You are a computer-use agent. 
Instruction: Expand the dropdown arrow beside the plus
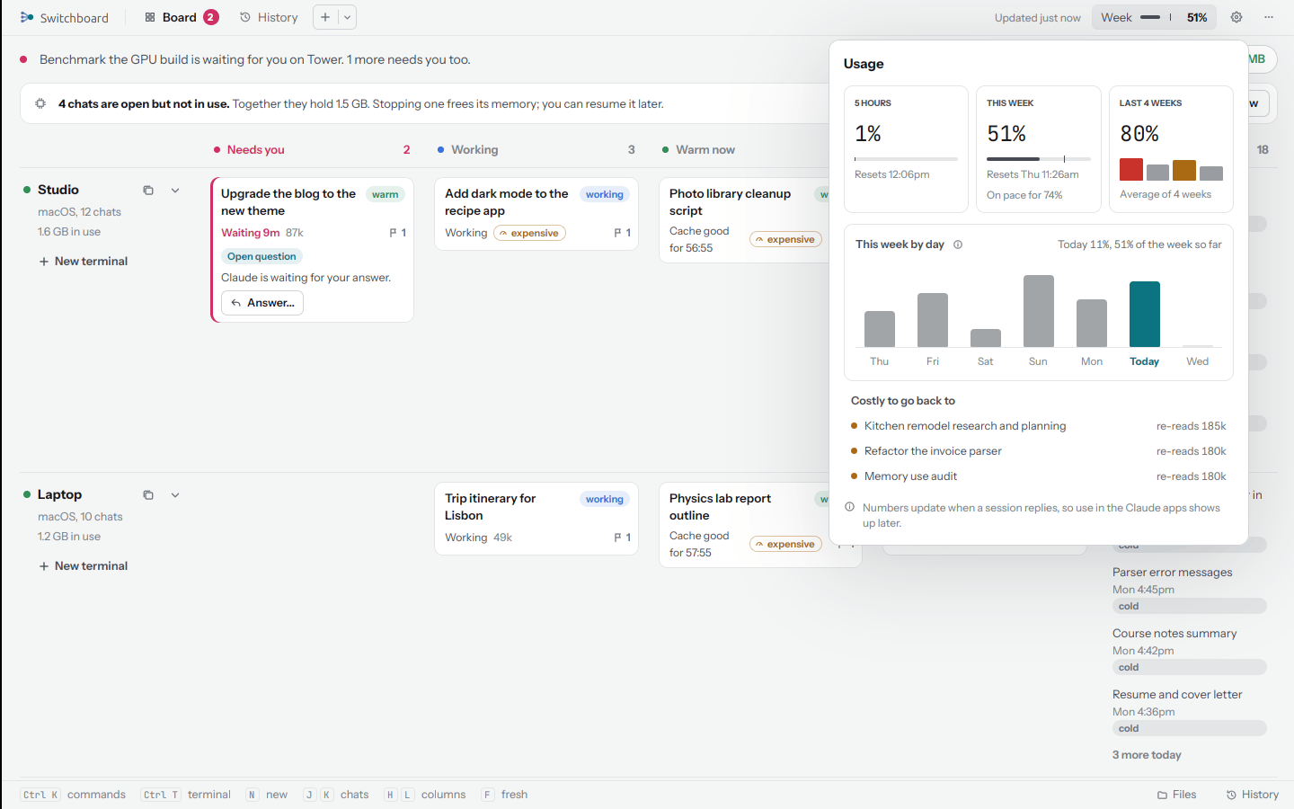347,17
